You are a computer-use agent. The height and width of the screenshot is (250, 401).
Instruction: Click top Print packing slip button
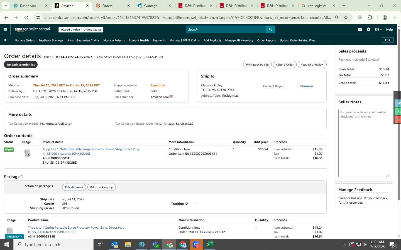(x=257, y=64)
